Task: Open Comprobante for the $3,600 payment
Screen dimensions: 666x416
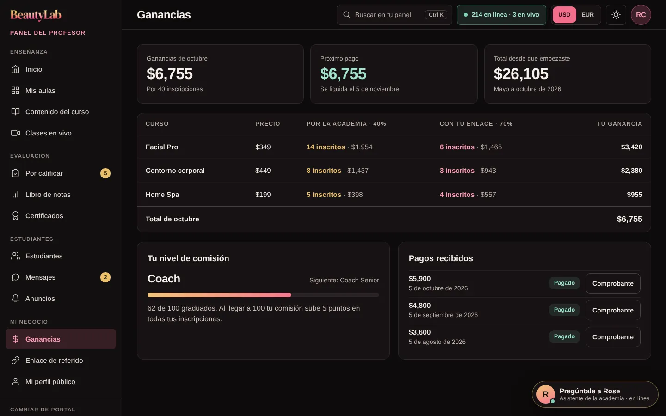Action: point(613,337)
